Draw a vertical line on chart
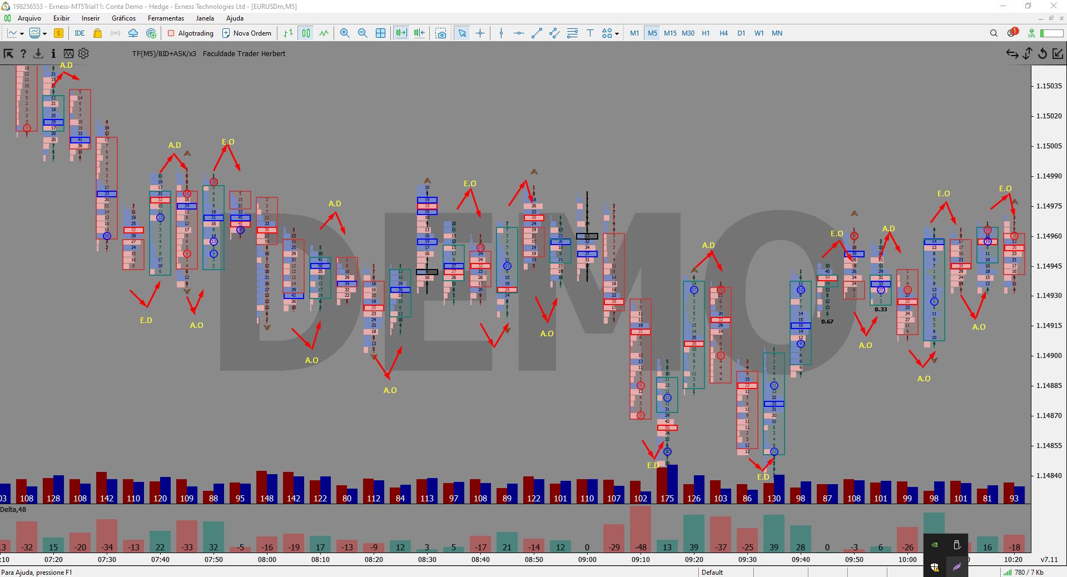This screenshot has width=1067, height=577. (x=501, y=33)
